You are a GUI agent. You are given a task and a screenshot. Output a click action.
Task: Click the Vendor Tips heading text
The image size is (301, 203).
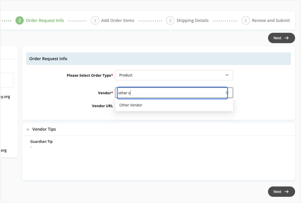pos(44,129)
